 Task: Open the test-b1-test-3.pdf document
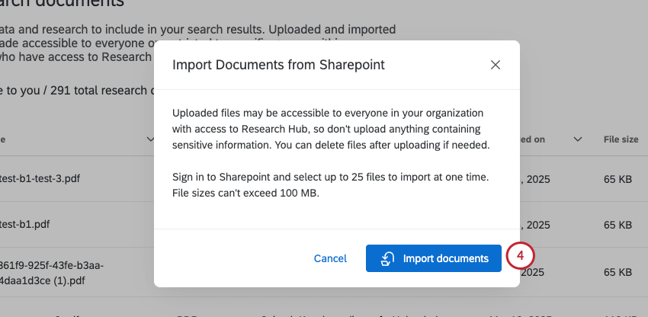tap(38, 178)
